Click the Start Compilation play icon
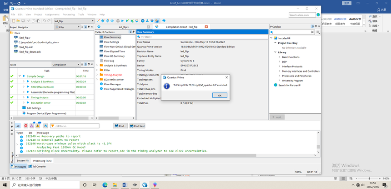This screenshot has width=391, height=189. (x=122, y=21)
